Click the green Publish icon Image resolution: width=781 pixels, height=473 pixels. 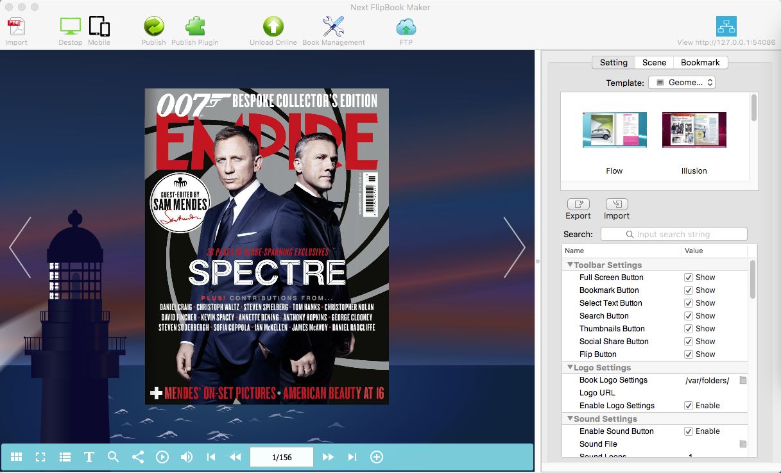pos(153,26)
